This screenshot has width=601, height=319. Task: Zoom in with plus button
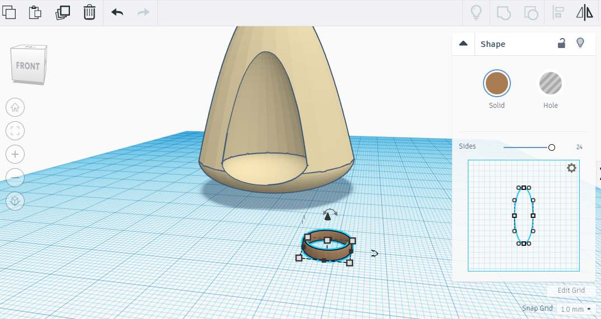(15, 154)
